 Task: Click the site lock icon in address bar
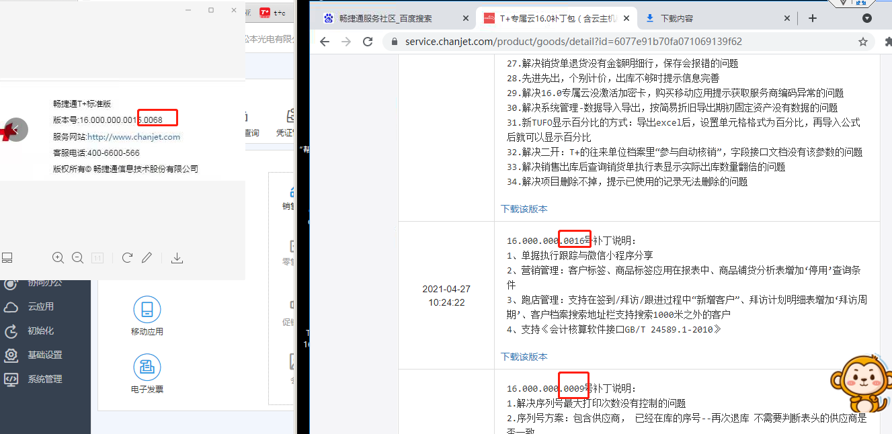(395, 42)
